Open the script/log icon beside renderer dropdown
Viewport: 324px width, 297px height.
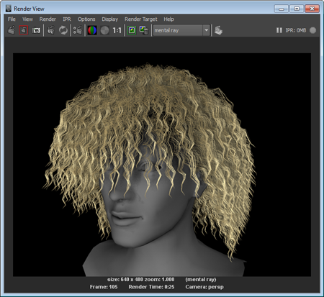(218, 30)
